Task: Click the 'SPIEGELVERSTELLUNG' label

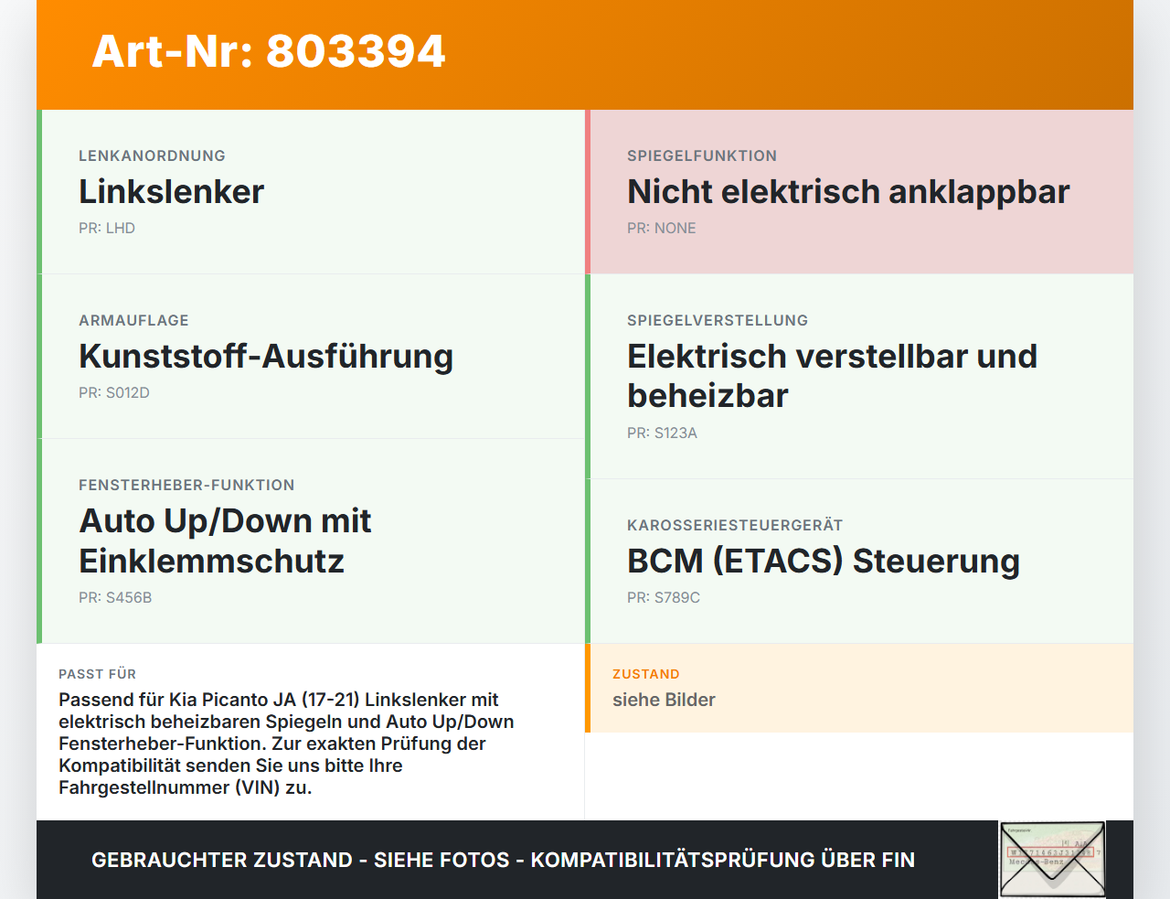Action: [718, 320]
